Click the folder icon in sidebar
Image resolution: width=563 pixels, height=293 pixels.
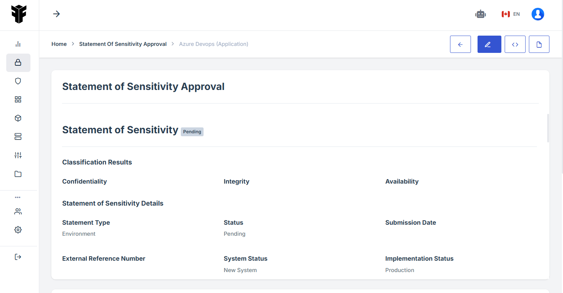(18, 174)
